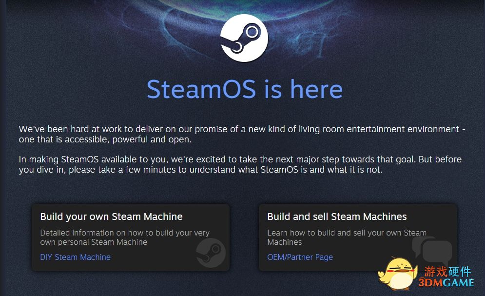
Task: Click the phrase 'what SteamOS is and what it is not'
Action: 321,170
